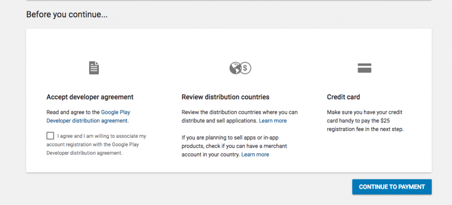Screen dimensions: 452x205
Task: Click the 'Developer distribution agreement.' label line below the checkbox
Action: (x=84, y=153)
